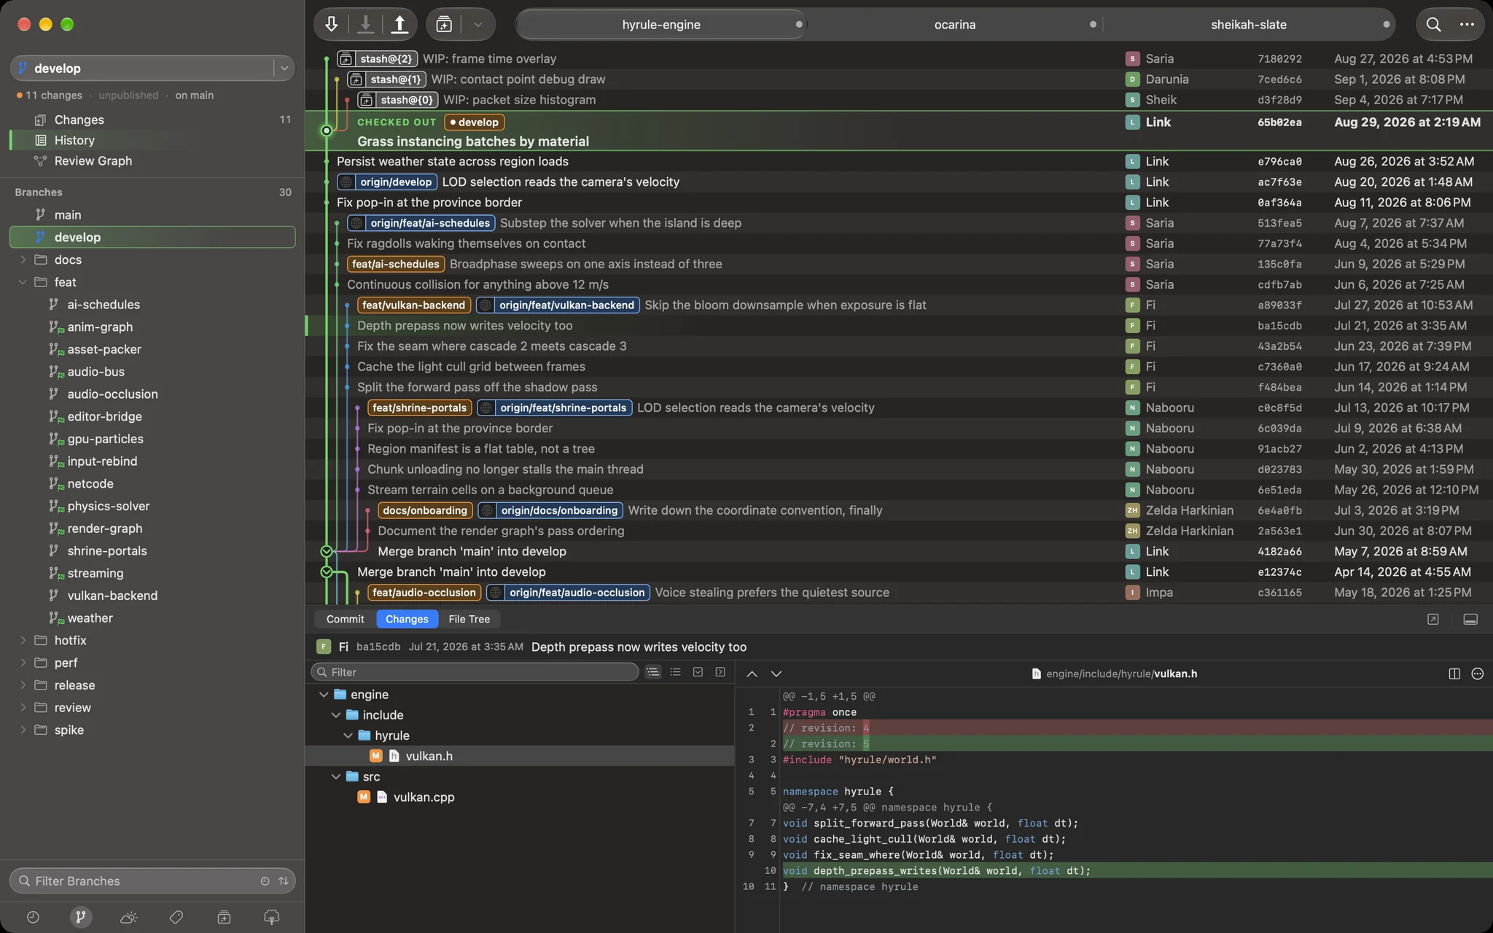Toggle side-by-side diff view icon
Viewport: 1493px width, 933px height.
point(1454,674)
